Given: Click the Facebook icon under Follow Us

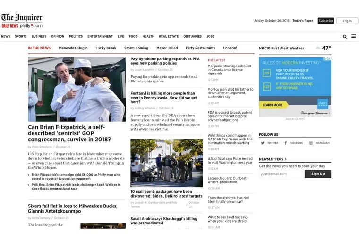Looking at the screenshot, I should click(285, 143).
